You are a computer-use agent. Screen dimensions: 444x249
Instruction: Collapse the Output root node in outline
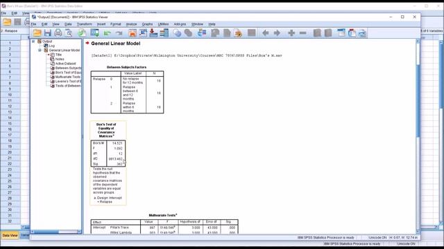click(x=33, y=41)
